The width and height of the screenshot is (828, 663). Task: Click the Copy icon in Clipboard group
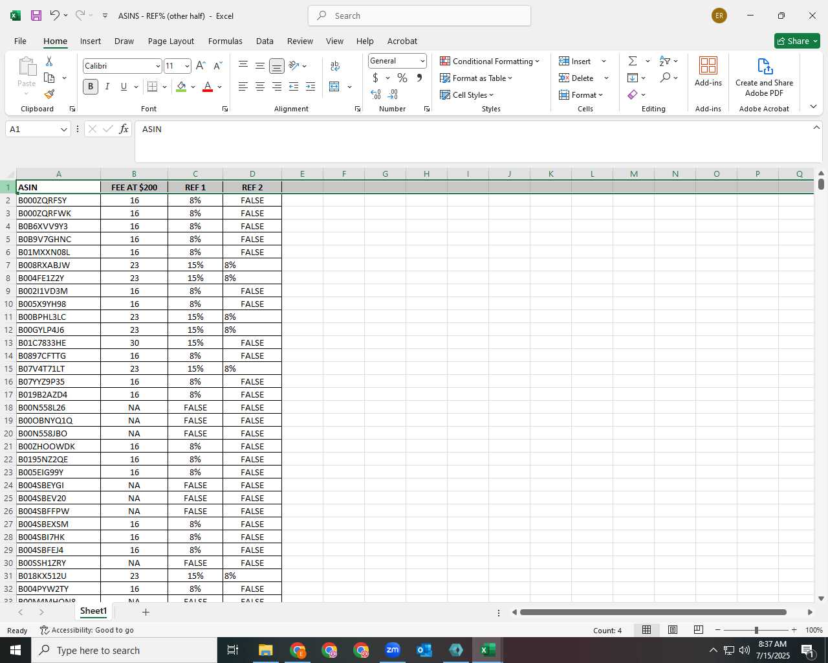[49, 78]
